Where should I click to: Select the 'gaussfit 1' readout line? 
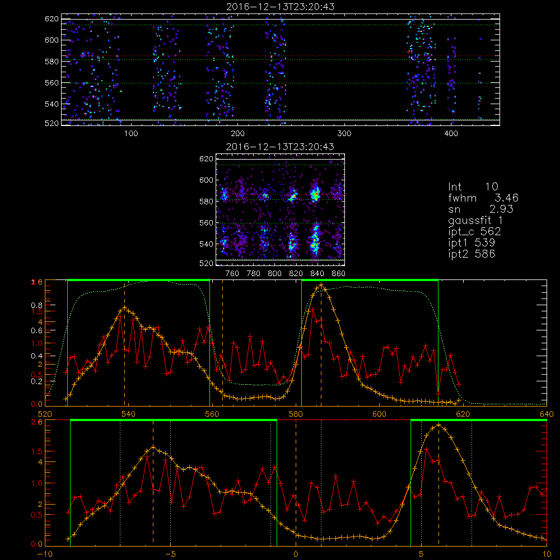coord(475,220)
